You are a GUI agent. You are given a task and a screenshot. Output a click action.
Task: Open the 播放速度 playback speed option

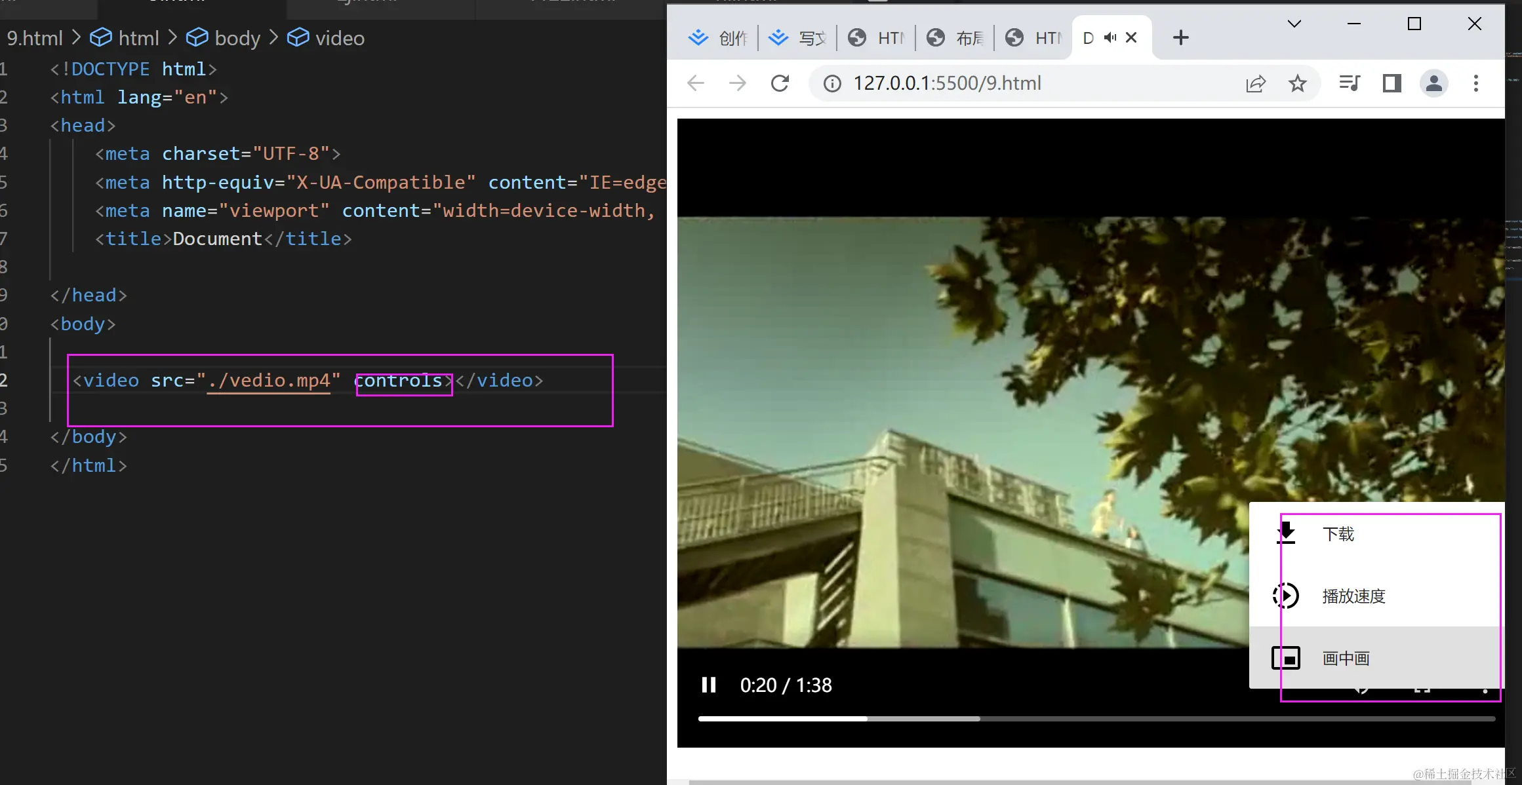coord(1353,596)
